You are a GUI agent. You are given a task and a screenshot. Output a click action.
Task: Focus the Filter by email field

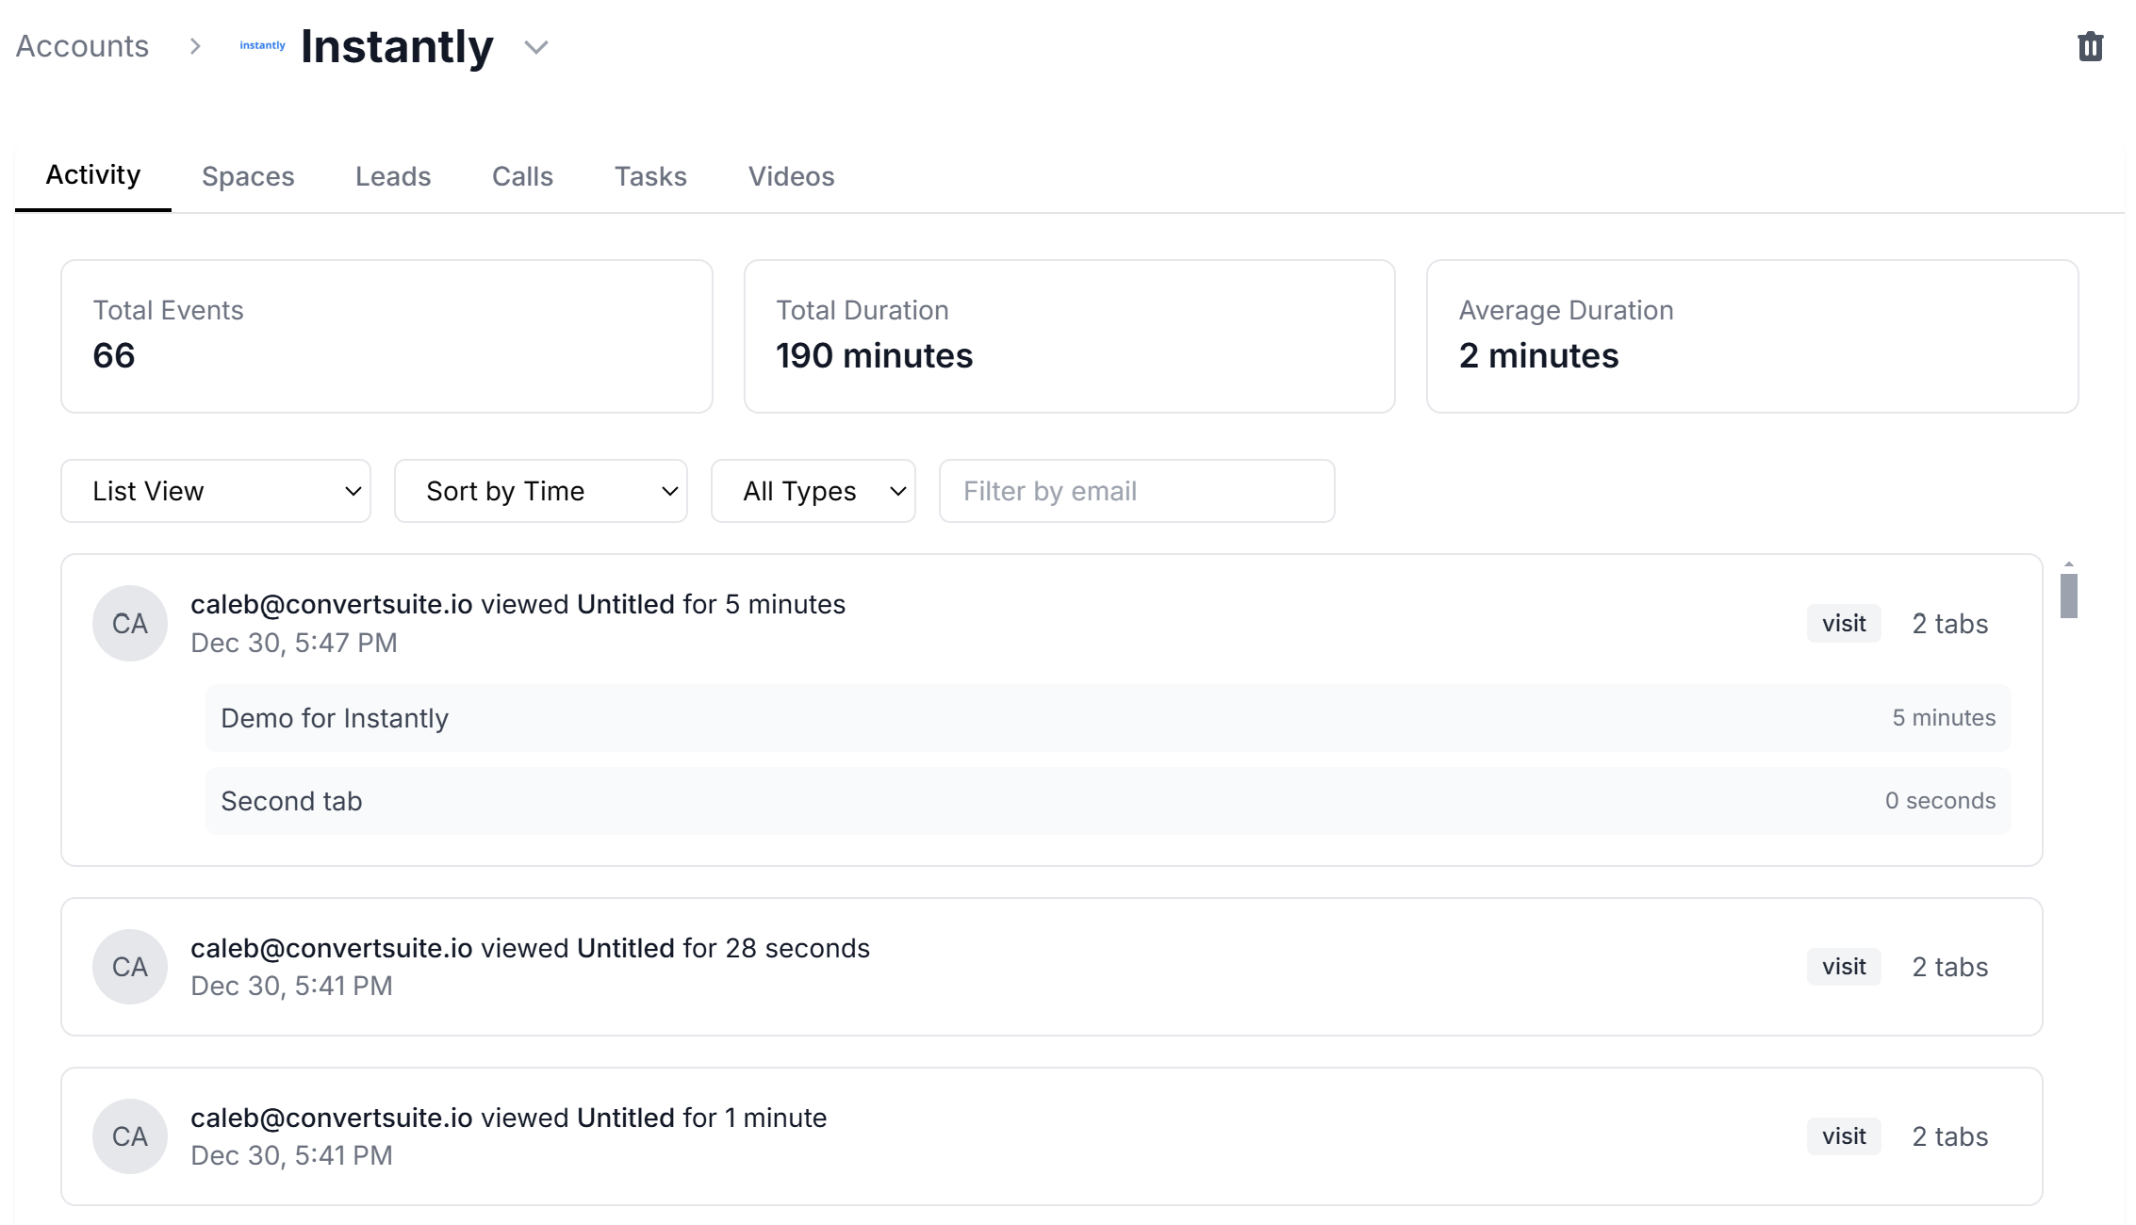[1136, 491]
